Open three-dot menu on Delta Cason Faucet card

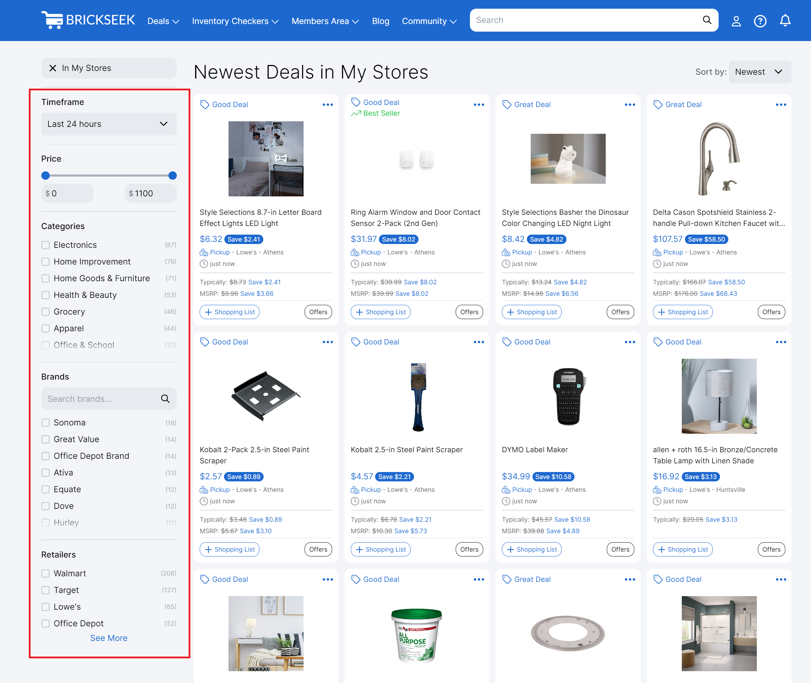(781, 105)
